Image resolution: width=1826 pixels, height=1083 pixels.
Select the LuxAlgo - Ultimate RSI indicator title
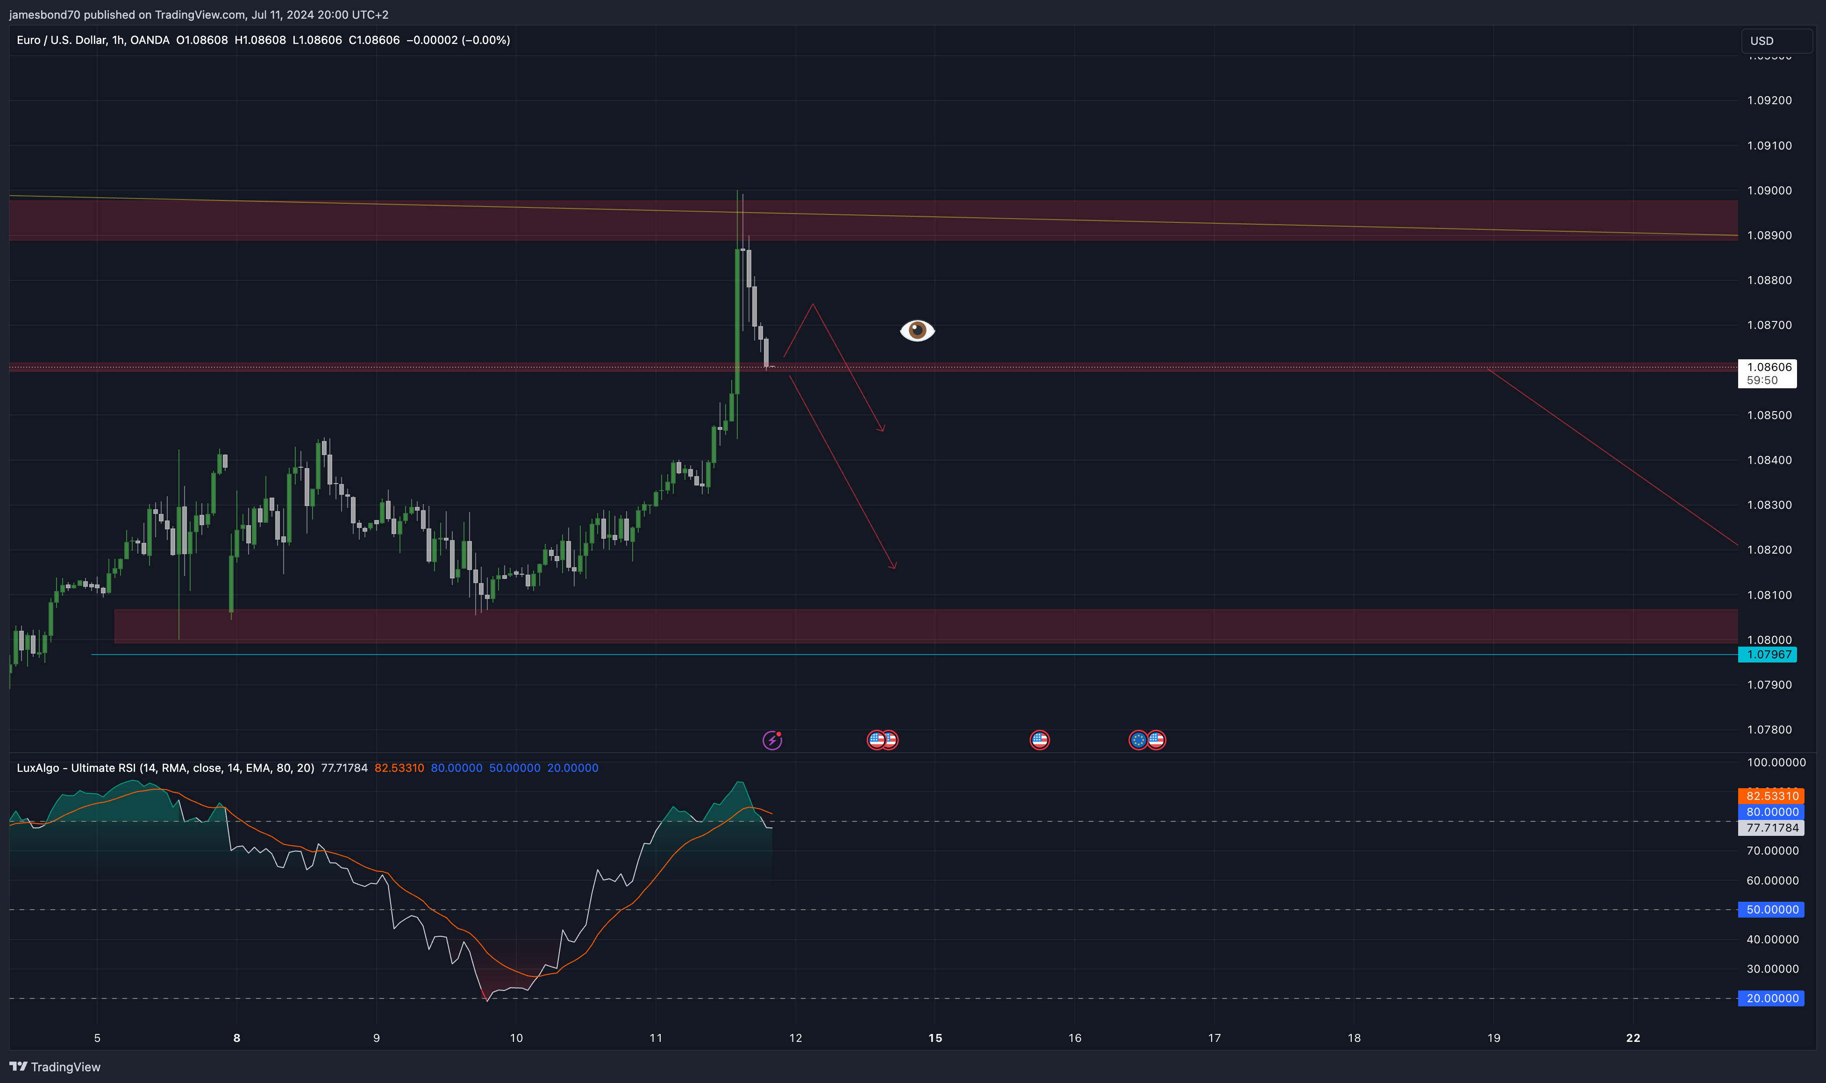tap(165, 768)
